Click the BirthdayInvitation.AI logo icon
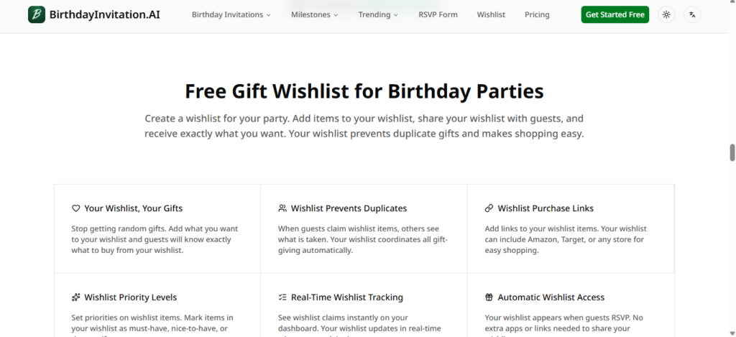Viewport: 736px width, 337px height. click(37, 14)
